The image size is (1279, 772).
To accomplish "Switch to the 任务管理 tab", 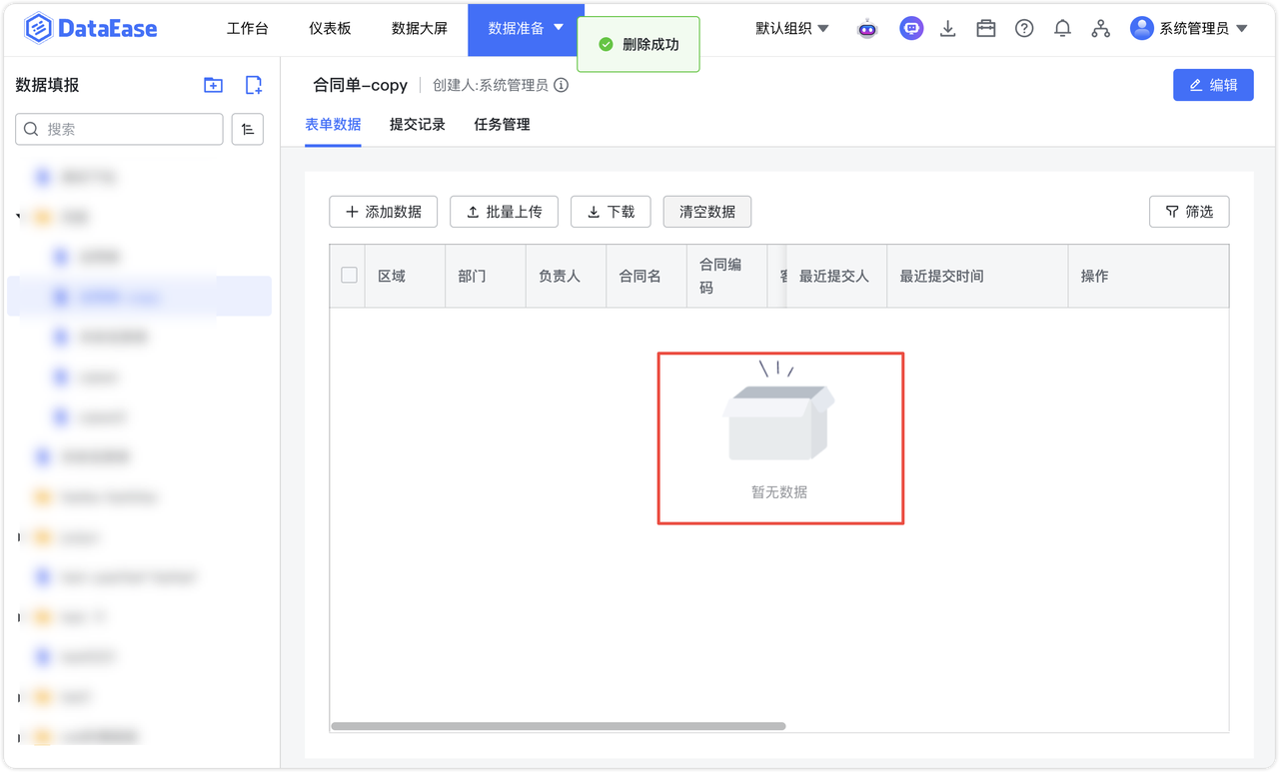I will click(x=502, y=125).
